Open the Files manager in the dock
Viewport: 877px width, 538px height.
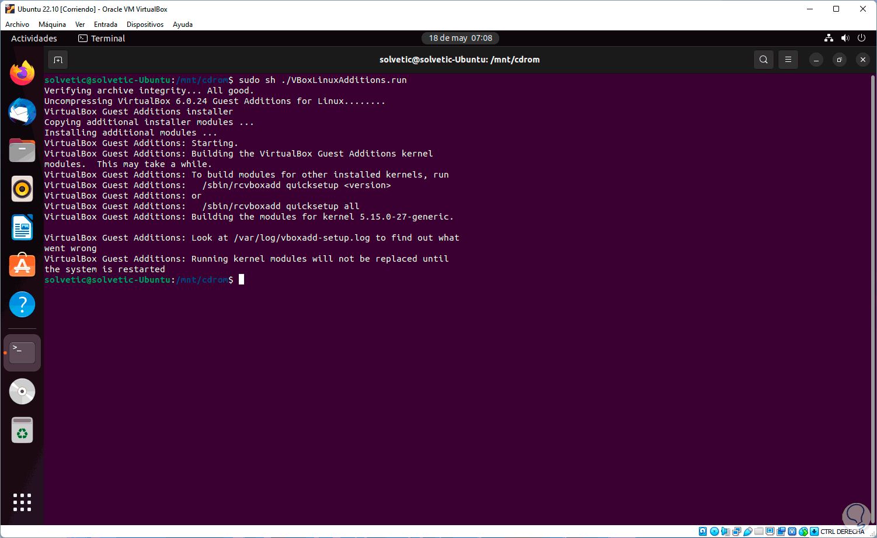pos(22,150)
